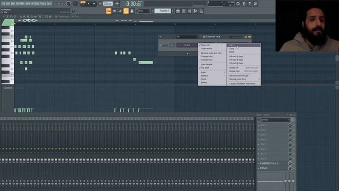Click the record button in transport
This screenshot has width=339, height=191.
(x=100, y=4)
